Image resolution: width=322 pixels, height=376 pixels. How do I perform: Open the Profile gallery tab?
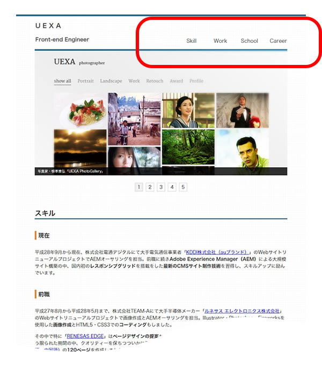[196, 81]
